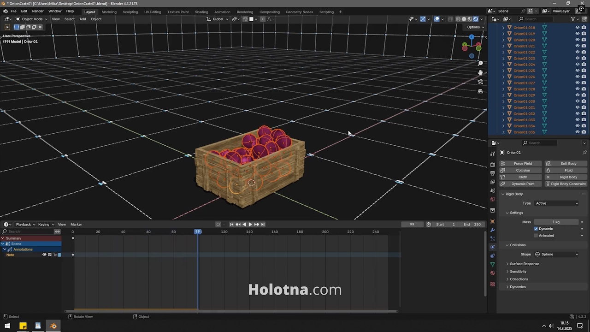This screenshot has height=332, width=590.
Task: Expand the Dynamics section
Action: coord(517,287)
